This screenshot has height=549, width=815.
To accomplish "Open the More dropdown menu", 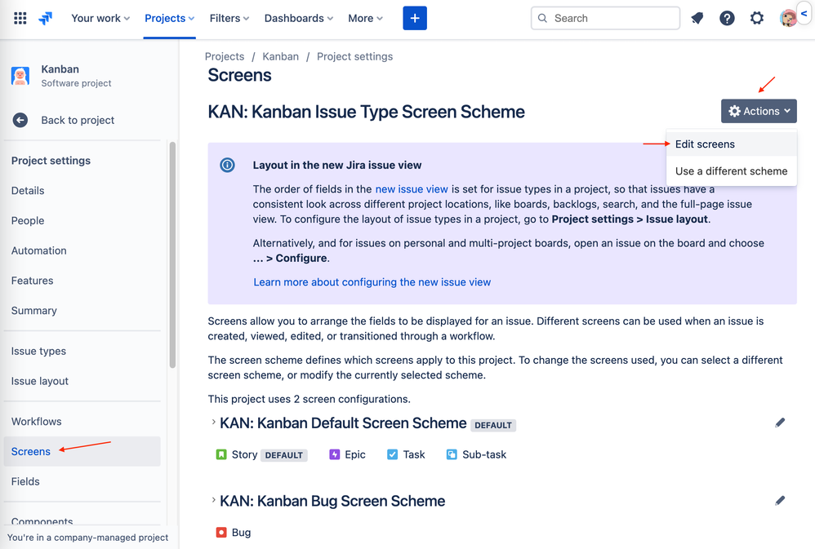I will click(x=365, y=18).
